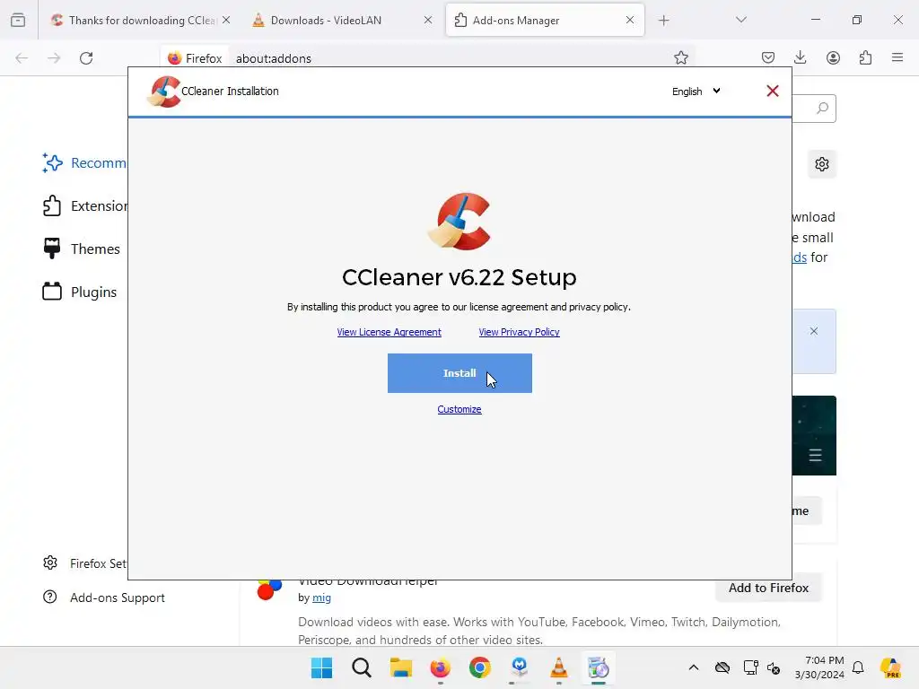
Task: Close the CCleaner download tab
Action: [x=226, y=20]
